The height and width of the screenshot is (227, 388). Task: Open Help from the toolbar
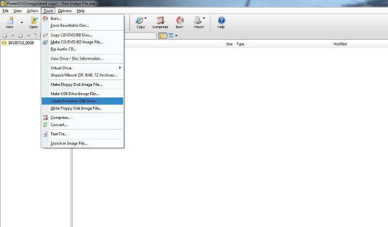pyautogui.click(x=221, y=22)
